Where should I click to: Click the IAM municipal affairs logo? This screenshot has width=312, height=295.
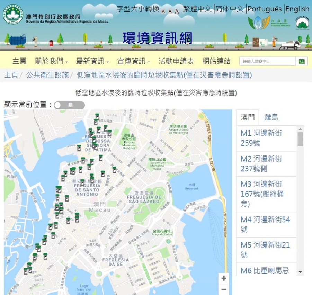pos(259,23)
